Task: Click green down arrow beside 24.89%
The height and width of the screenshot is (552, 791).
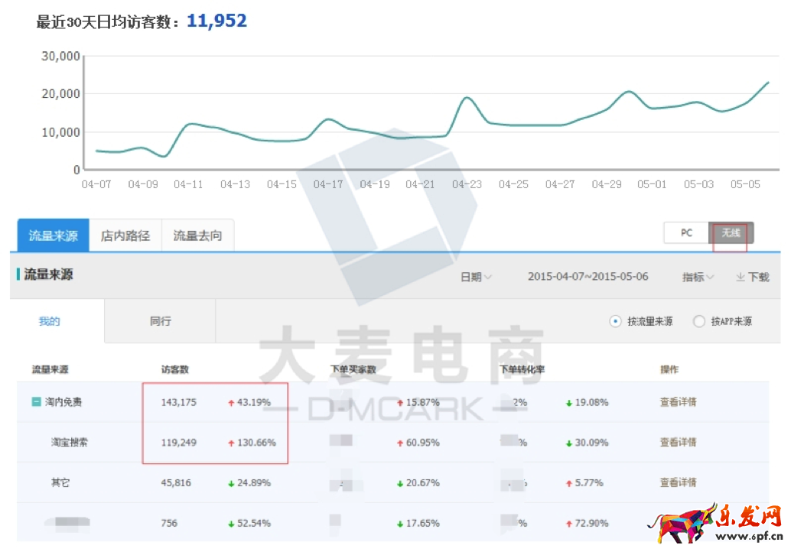Action: [231, 483]
